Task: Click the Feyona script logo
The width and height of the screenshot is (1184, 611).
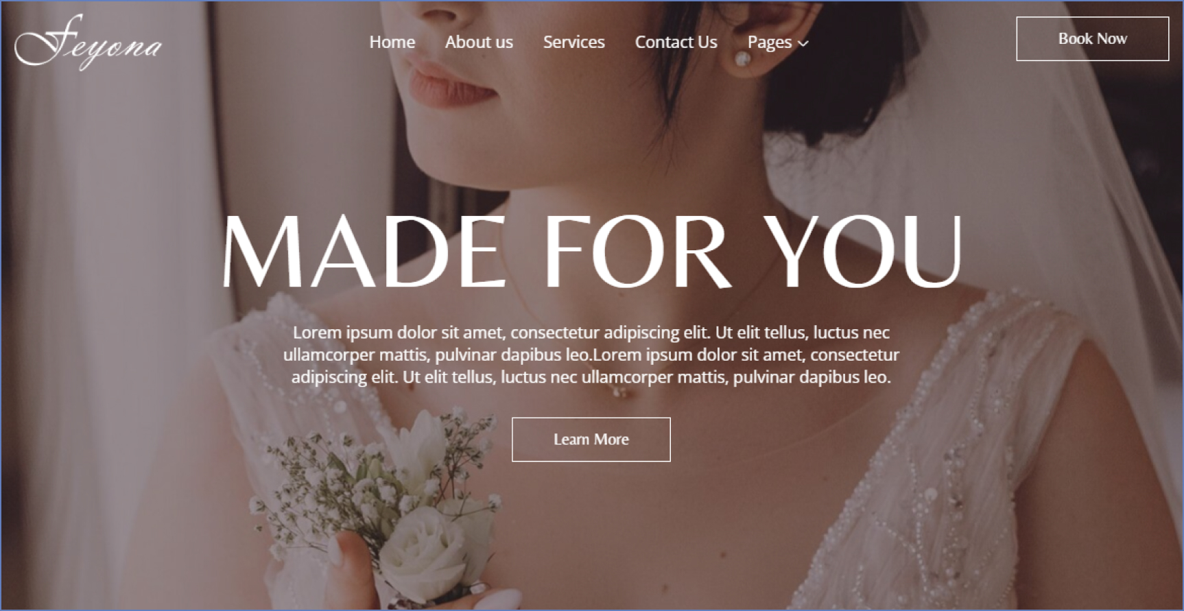Action: click(x=88, y=42)
